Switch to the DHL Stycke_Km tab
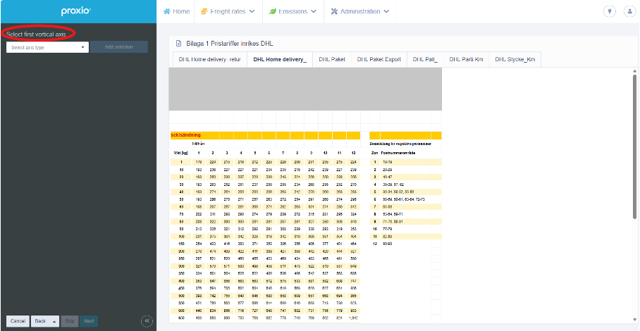Screen dimensions: 640x331 pyautogui.click(x=515, y=59)
